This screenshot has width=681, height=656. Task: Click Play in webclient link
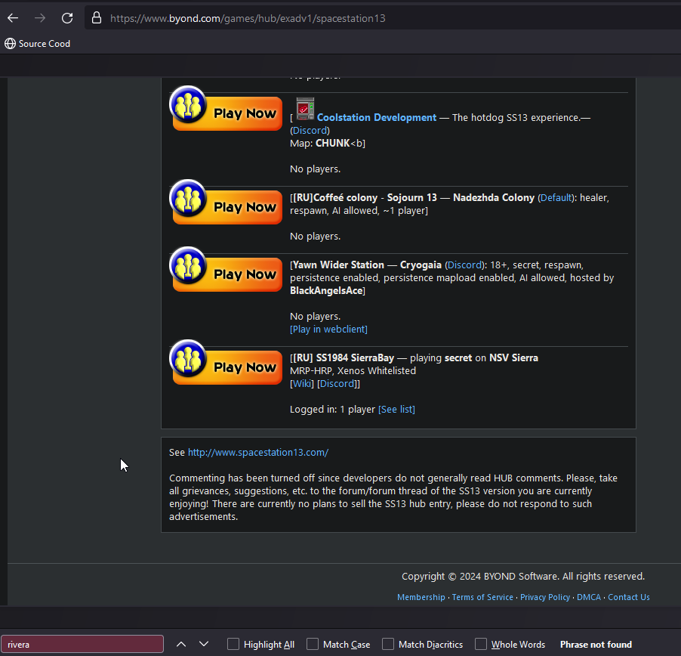pos(328,330)
